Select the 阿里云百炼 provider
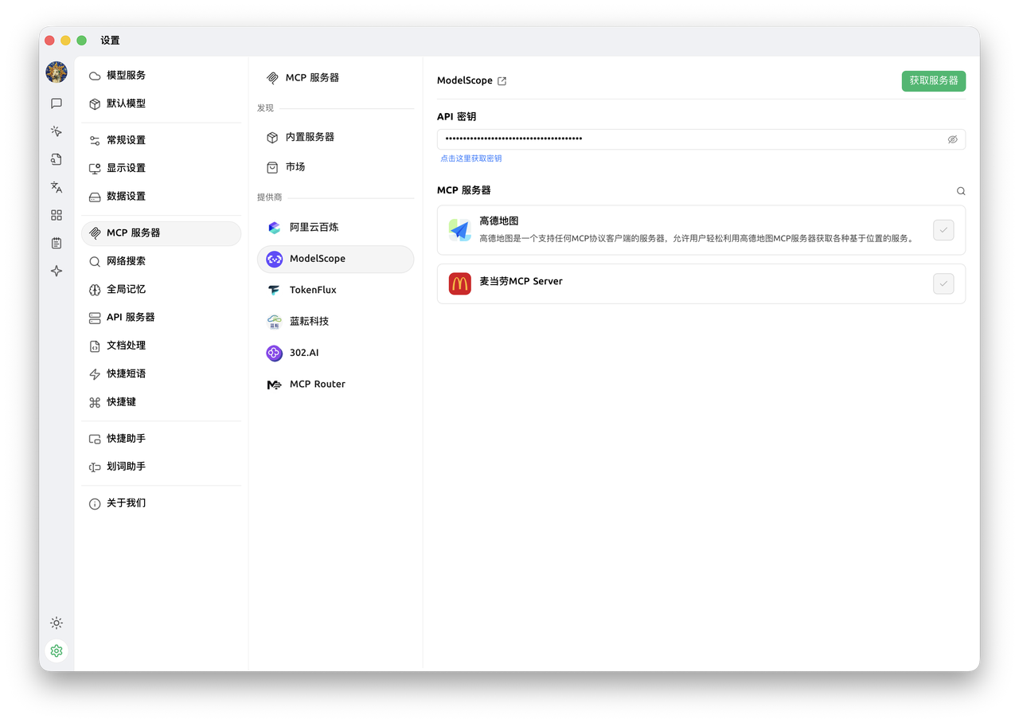Screen dimensions: 1019x723 [x=335, y=228]
